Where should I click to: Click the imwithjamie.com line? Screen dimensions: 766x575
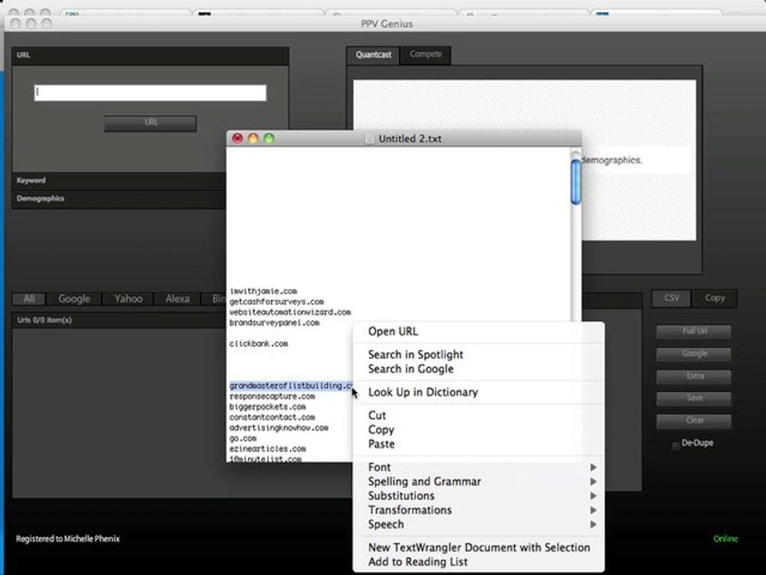(x=263, y=291)
